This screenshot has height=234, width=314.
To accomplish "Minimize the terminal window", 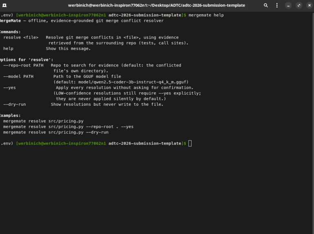I will pyautogui.click(x=288, y=5).
